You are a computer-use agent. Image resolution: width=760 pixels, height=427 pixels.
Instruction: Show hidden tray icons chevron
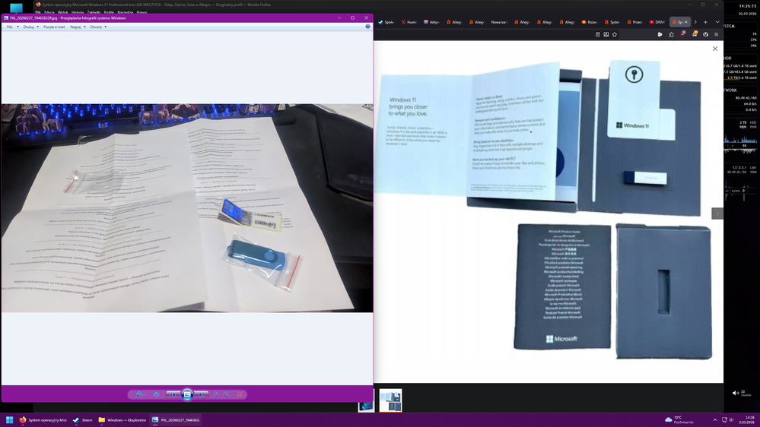point(715,419)
